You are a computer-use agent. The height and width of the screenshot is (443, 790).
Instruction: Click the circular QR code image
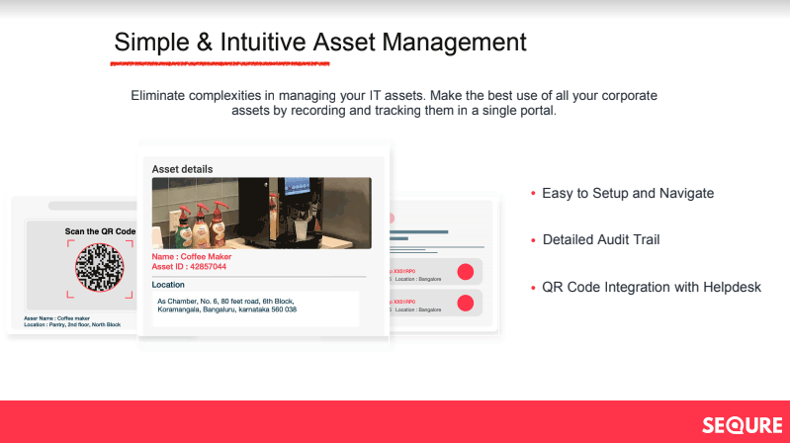[99, 268]
